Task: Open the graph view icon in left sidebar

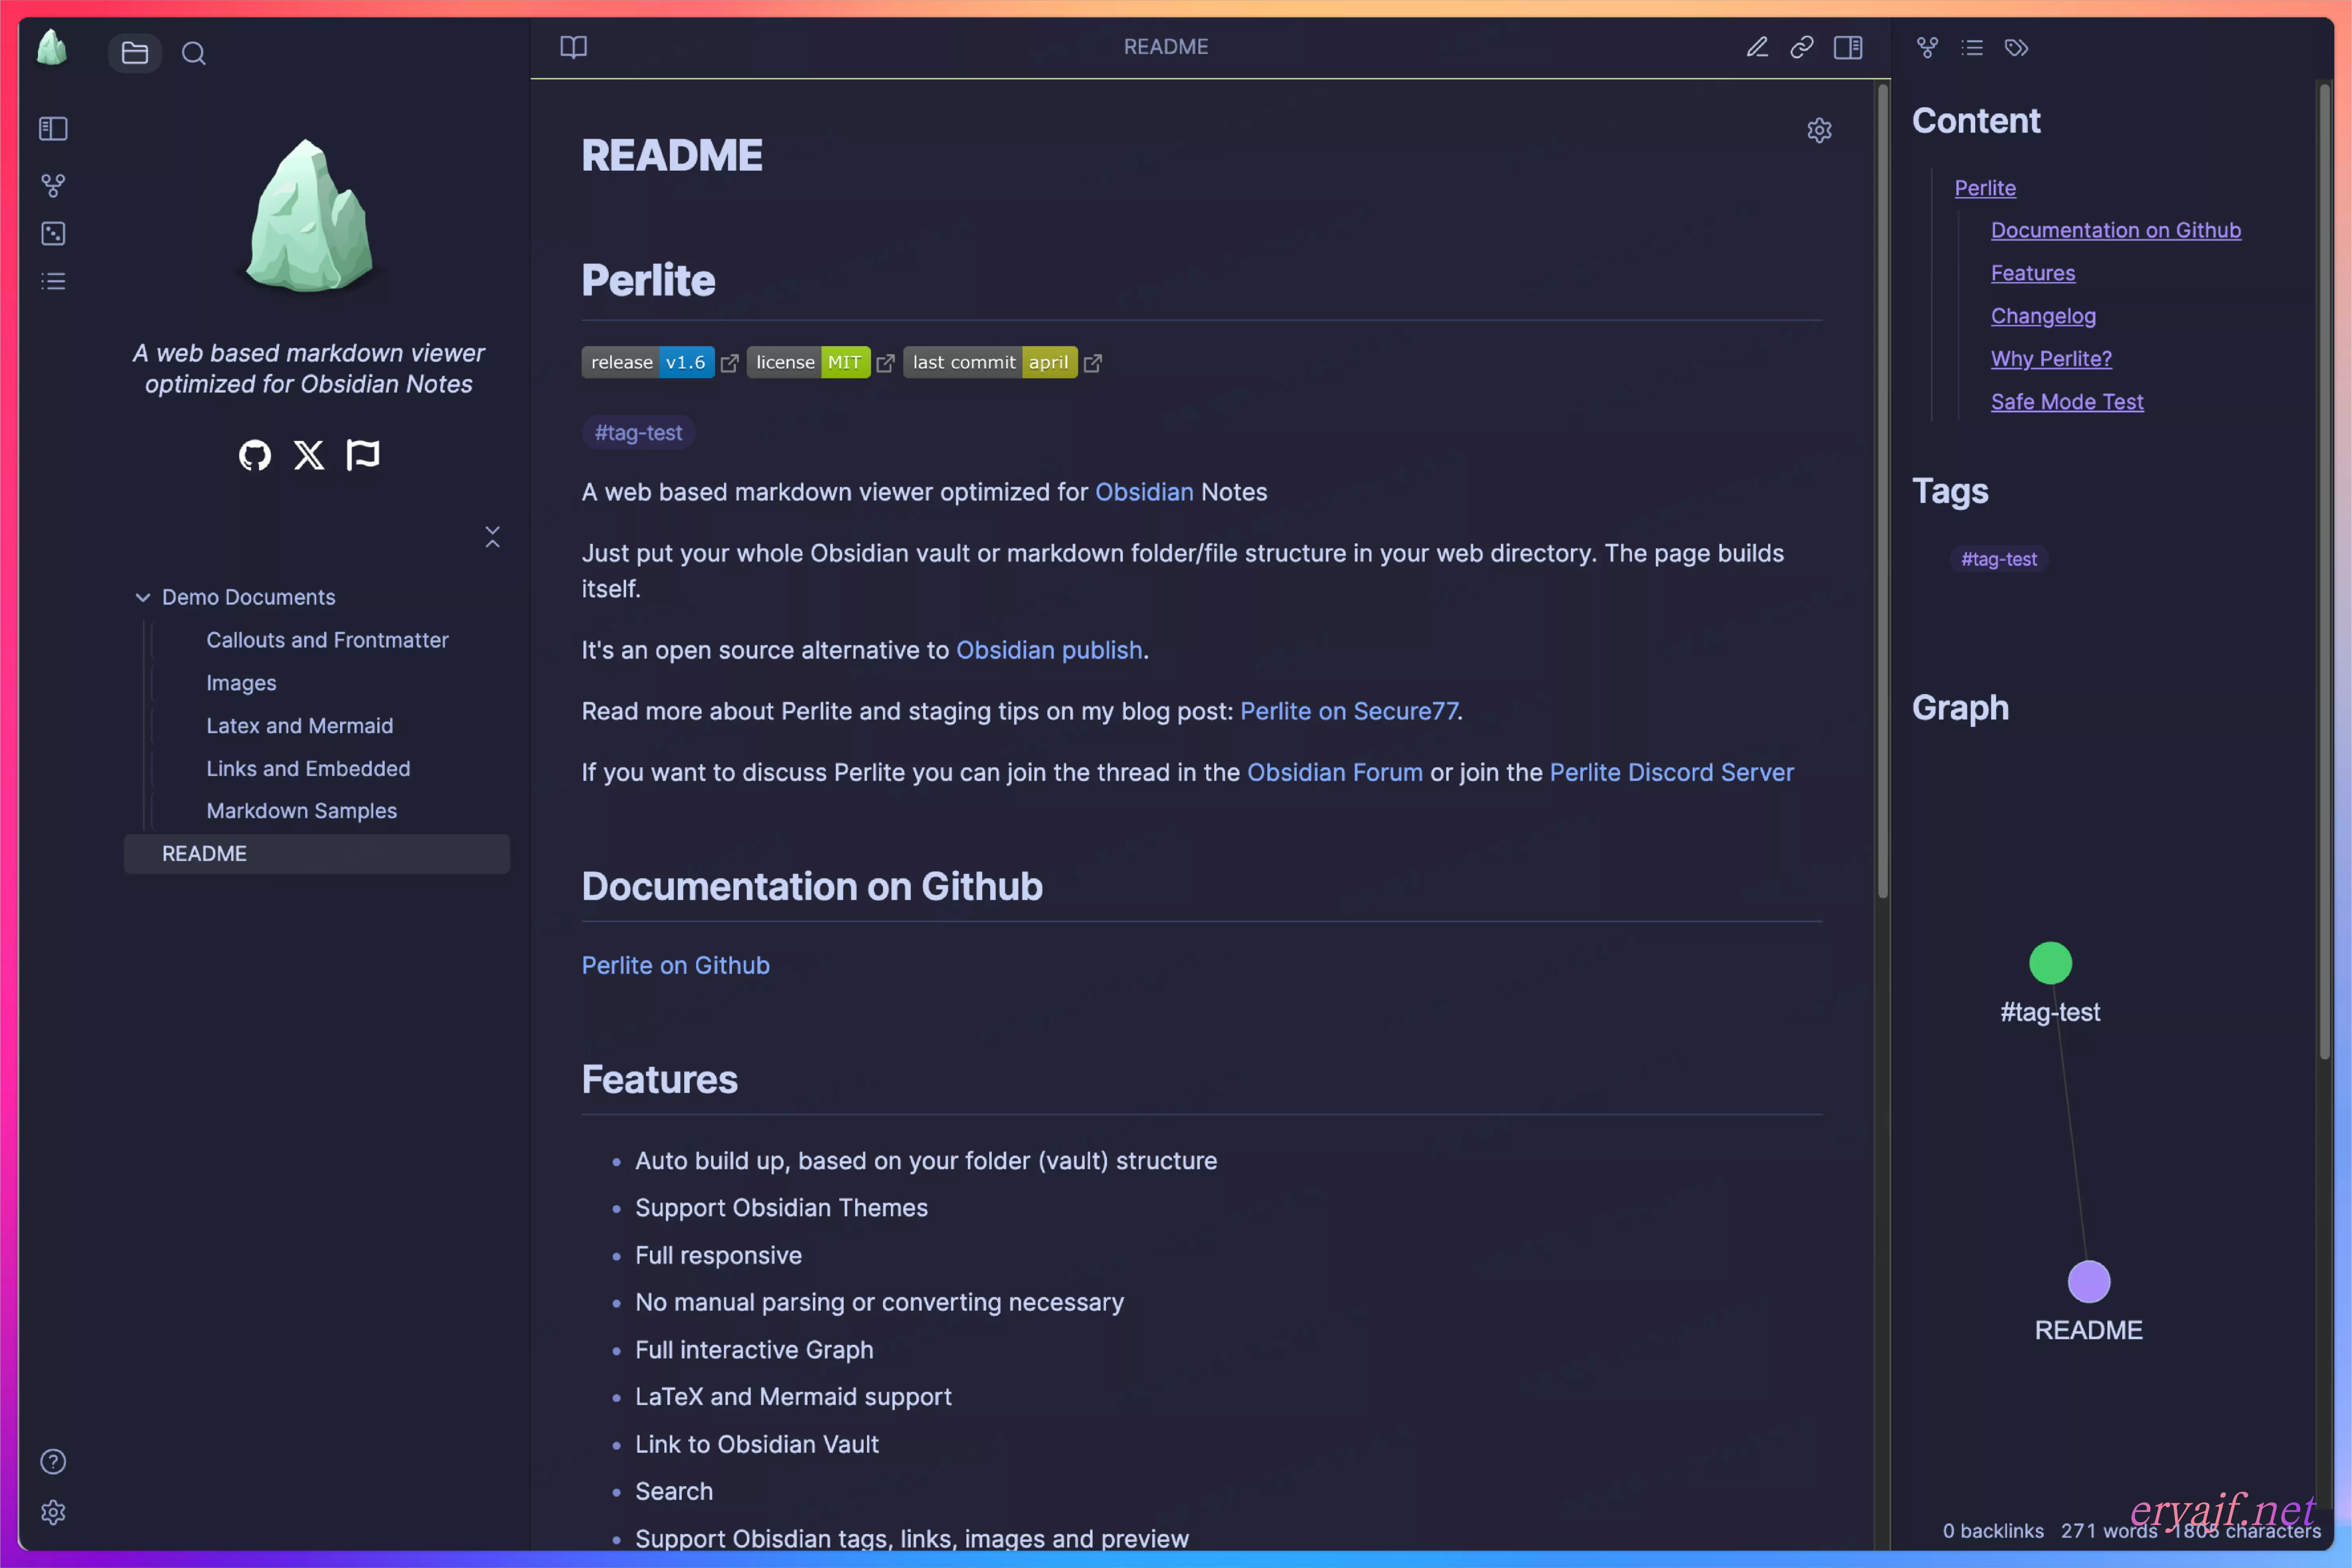Action: (53, 185)
